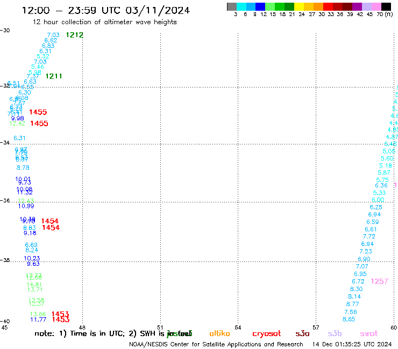398x349 pixels.
Task: Click the wave height value '6.61'
Action: (x=371, y=229)
